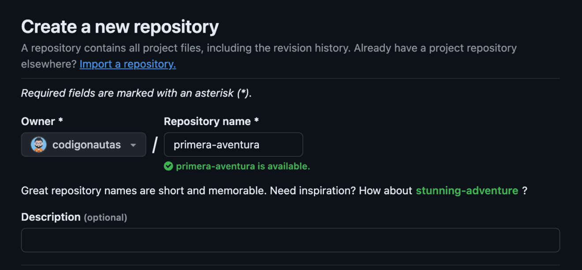Viewport: 582px width, 270px height.
Task: Expand the Owner dropdown caret arrow
Action: coord(133,145)
